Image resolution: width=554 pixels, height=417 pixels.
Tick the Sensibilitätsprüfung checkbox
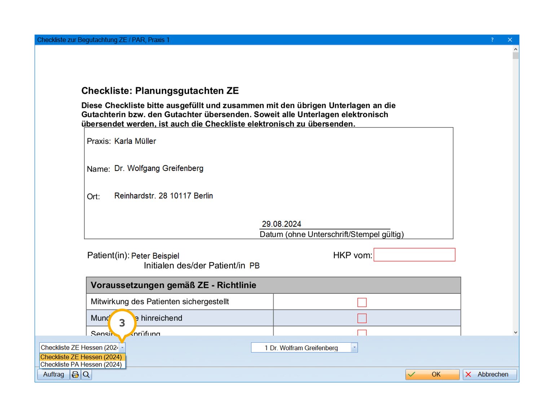(x=362, y=333)
